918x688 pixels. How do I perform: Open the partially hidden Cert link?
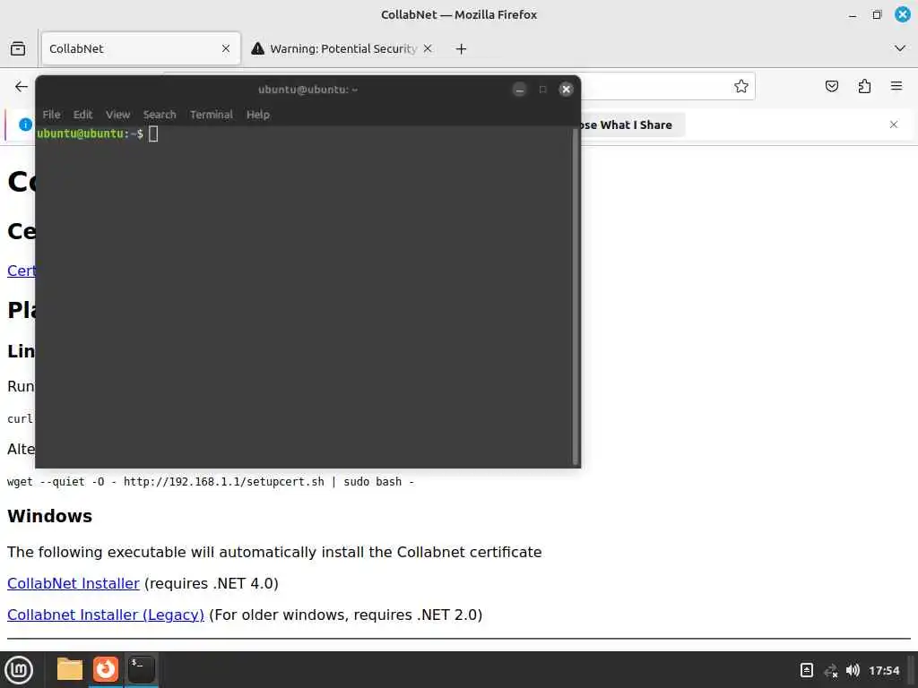22,271
